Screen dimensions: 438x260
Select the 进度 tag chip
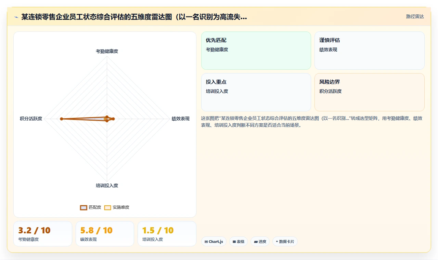tap(260, 242)
